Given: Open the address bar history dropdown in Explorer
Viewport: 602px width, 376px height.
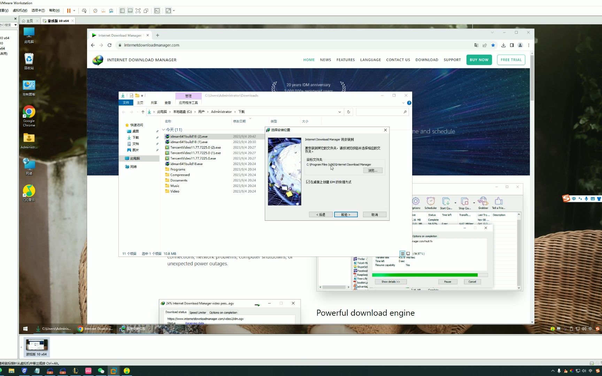Looking at the screenshot, I should [339, 112].
